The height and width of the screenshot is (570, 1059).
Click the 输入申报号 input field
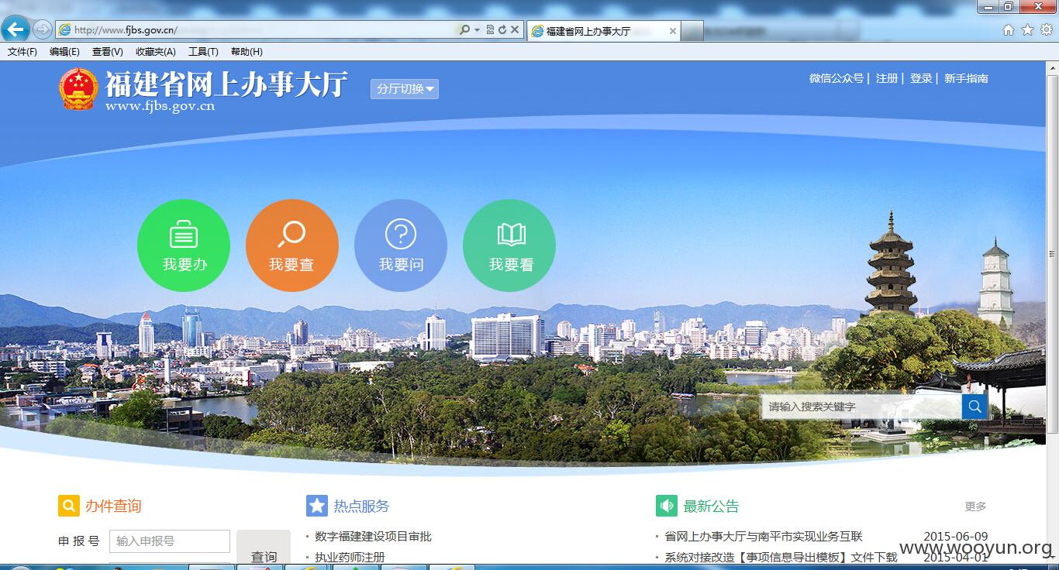[x=170, y=541]
